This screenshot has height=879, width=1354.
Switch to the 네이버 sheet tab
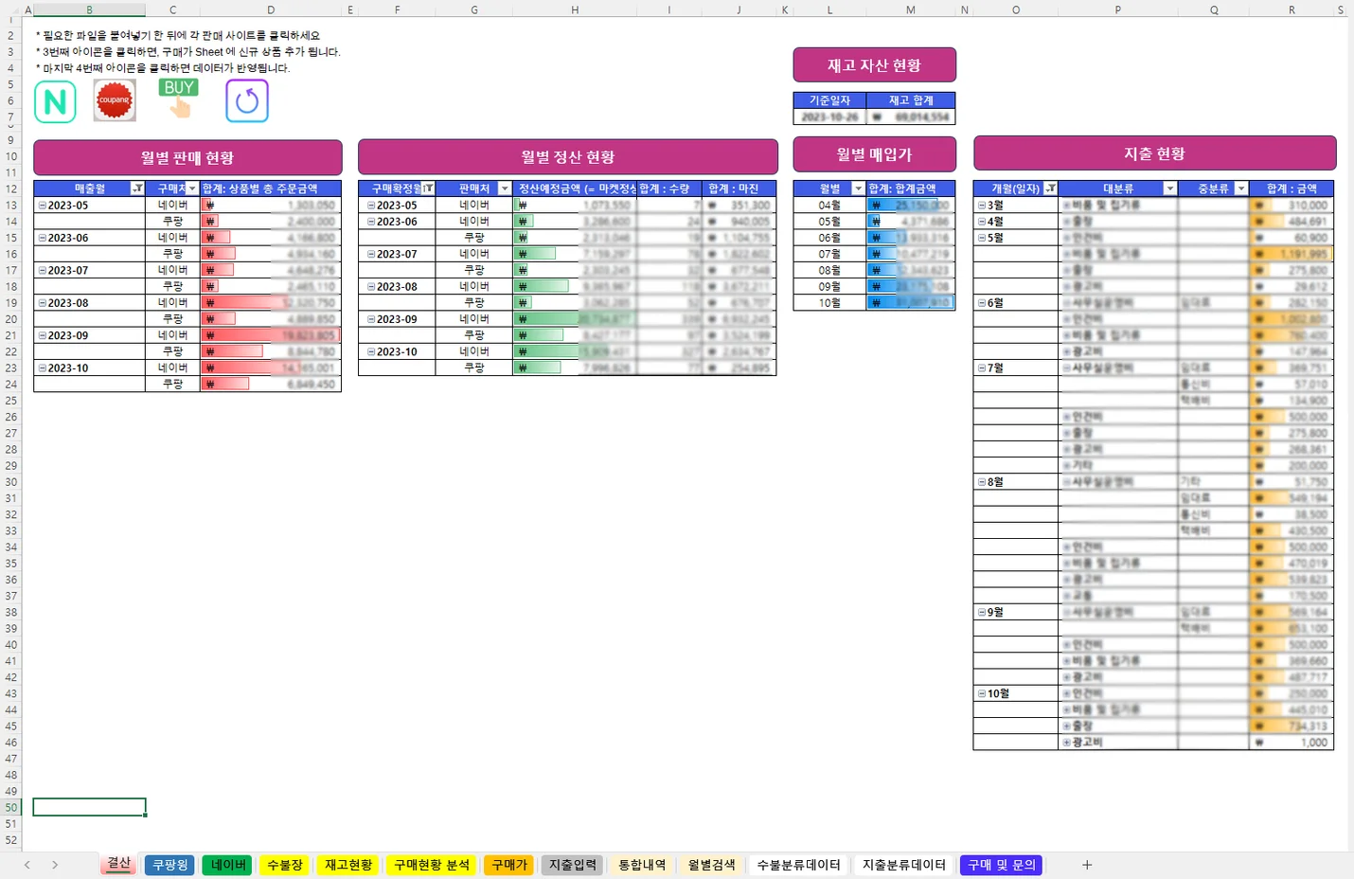(x=227, y=865)
